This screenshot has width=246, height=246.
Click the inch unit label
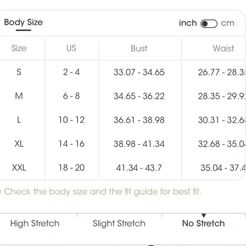pyautogui.click(x=188, y=23)
